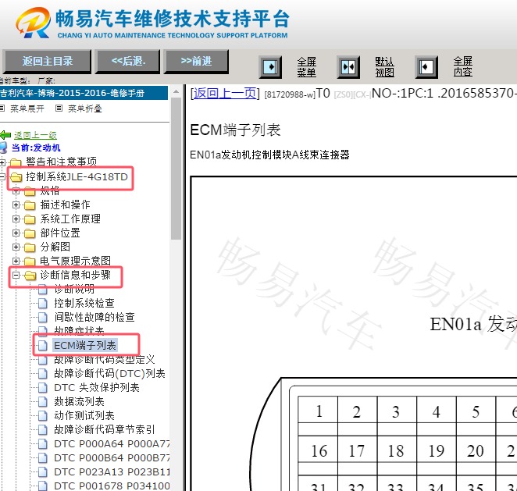Viewport: 517px width, 491px height.
Task: Click document icon of 故障诊断代码章节索引
Action: click(42, 429)
